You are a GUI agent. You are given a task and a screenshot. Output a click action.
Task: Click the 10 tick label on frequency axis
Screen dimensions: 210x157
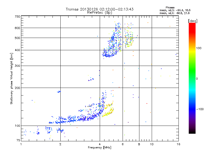152,144
